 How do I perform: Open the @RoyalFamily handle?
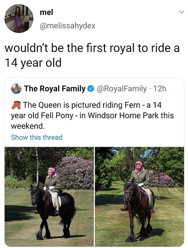(x=122, y=89)
